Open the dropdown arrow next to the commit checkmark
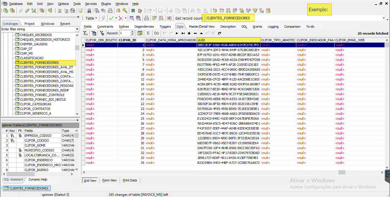The height and width of the screenshot is (197, 390). [x=116, y=18]
